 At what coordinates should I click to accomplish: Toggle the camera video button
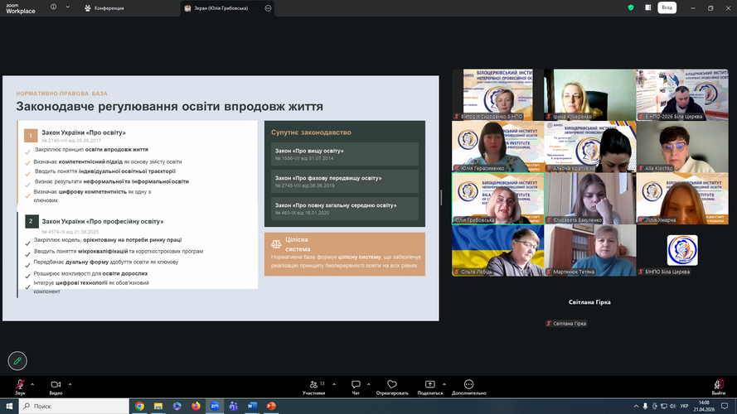tap(56, 384)
